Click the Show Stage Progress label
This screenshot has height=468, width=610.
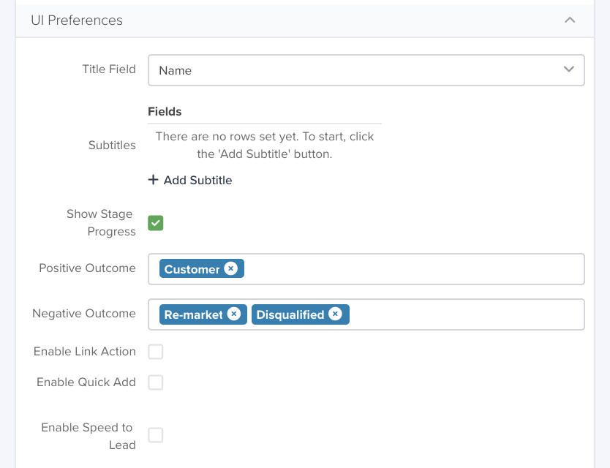101,222
